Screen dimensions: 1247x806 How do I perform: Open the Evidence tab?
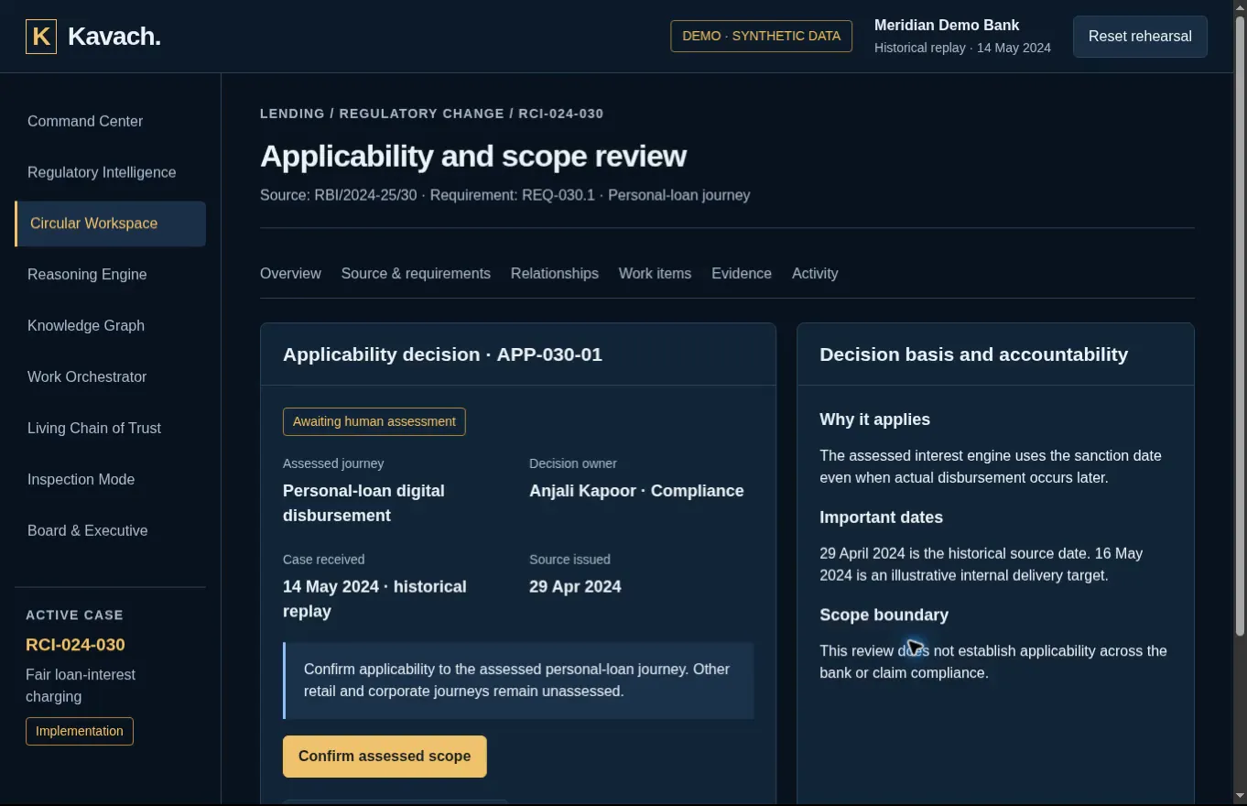742,274
